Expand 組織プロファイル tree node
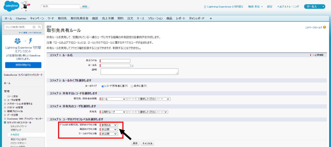 tap(5, 111)
